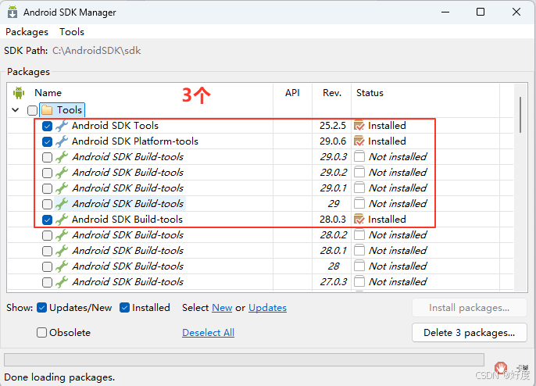Click not-installed status icon for rev 29.0.1
This screenshot has height=386, width=536.
click(359, 188)
